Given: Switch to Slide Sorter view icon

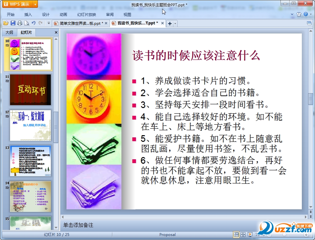Looking at the screenshot, I should [243, 234].
